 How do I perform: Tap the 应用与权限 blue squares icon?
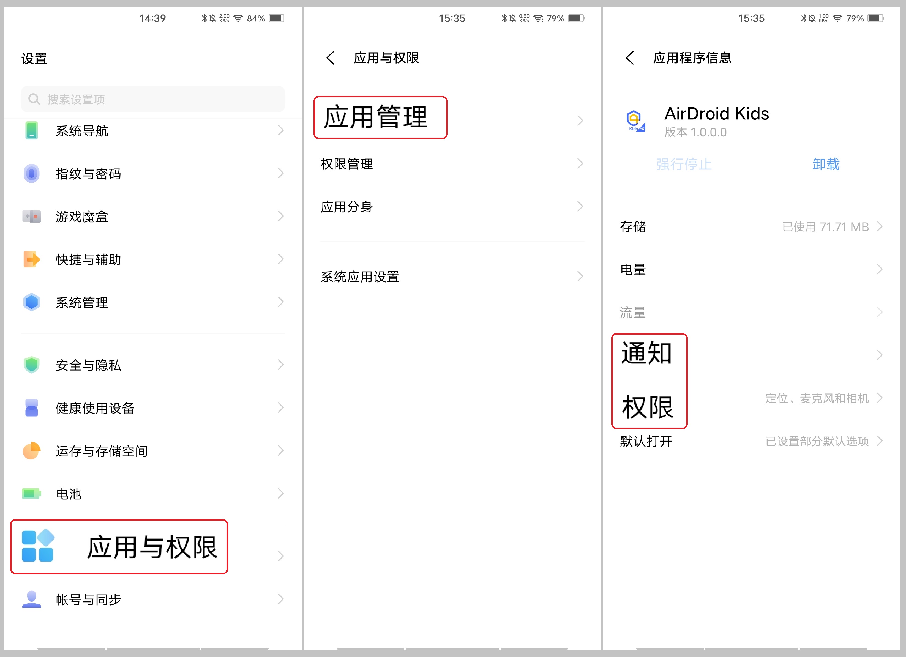pyautogui.click(x=37, y=546)
